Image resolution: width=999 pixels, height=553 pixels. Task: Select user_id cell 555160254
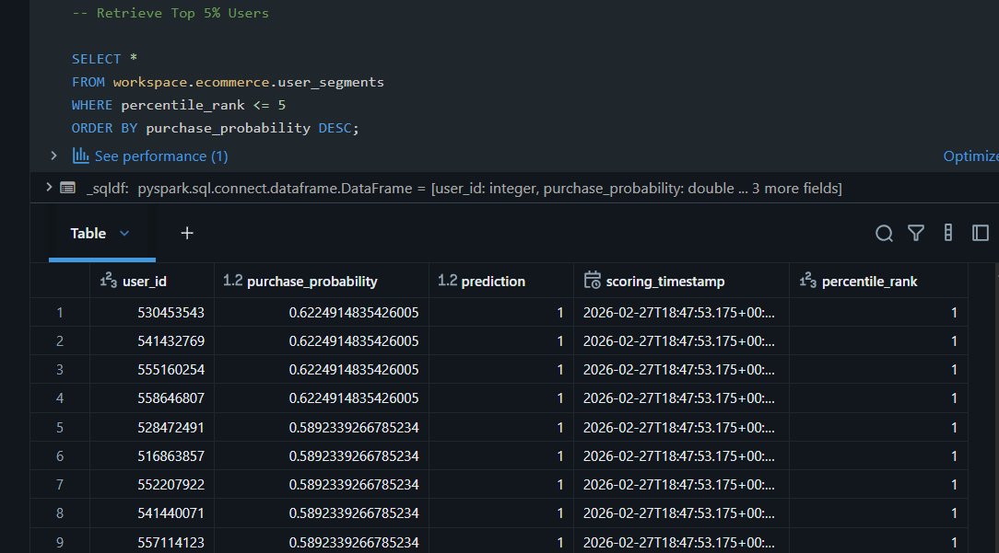(170, 370)
